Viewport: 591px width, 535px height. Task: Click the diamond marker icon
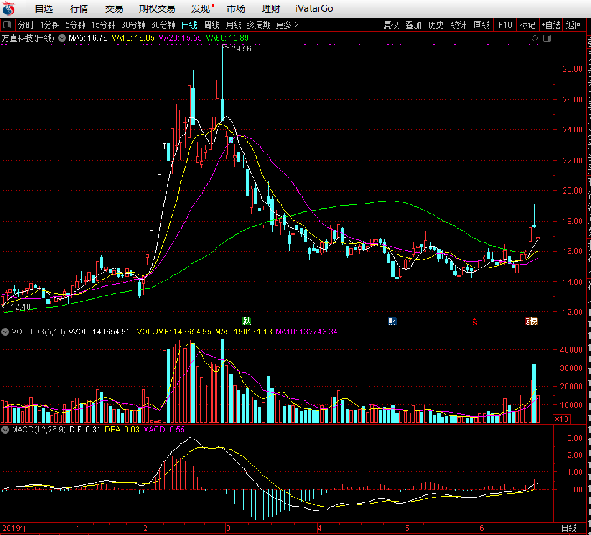click(x=535, y=38)
